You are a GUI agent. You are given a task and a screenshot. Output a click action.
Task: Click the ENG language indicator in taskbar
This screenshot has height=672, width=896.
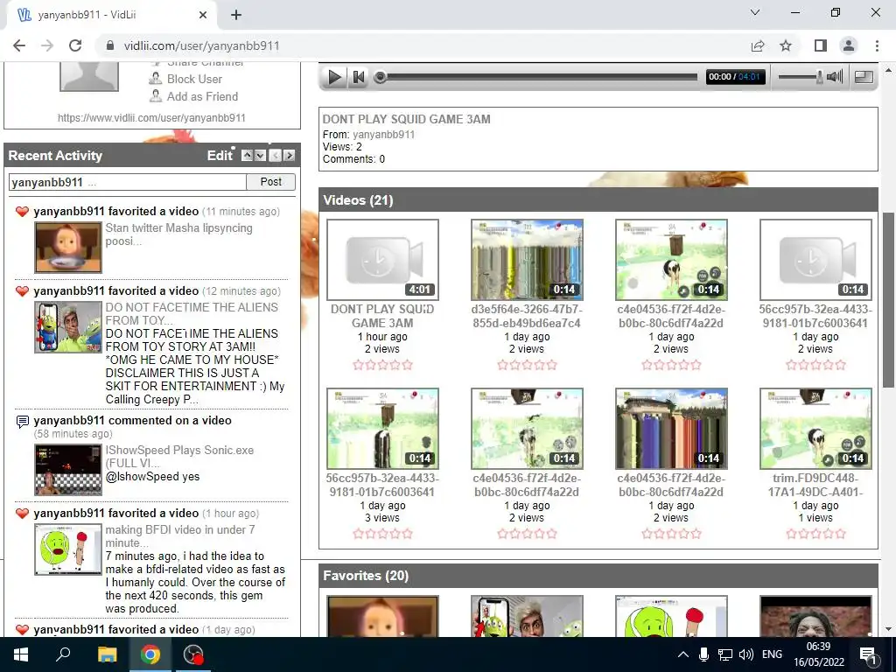[x=772, y=654]
